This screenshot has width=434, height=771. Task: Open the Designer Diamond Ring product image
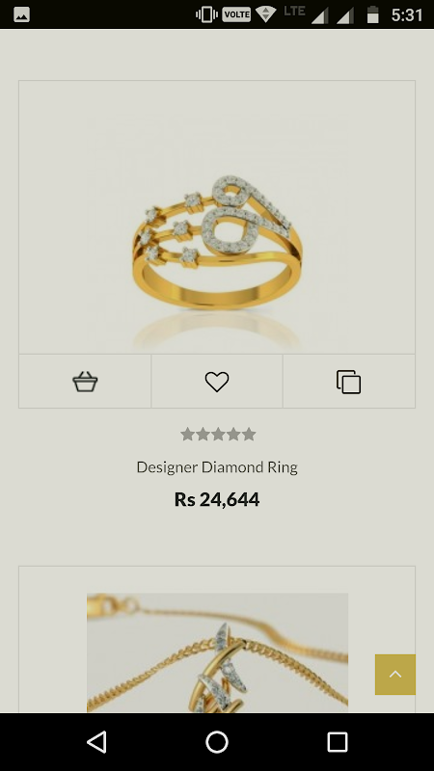[217, 217]
